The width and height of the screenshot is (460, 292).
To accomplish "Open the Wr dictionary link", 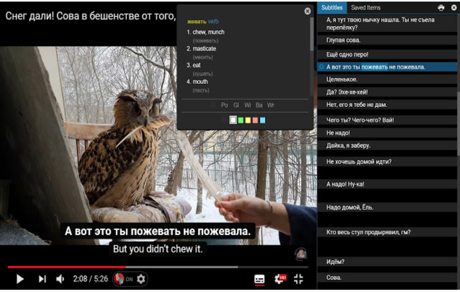I will pos(271,105).
